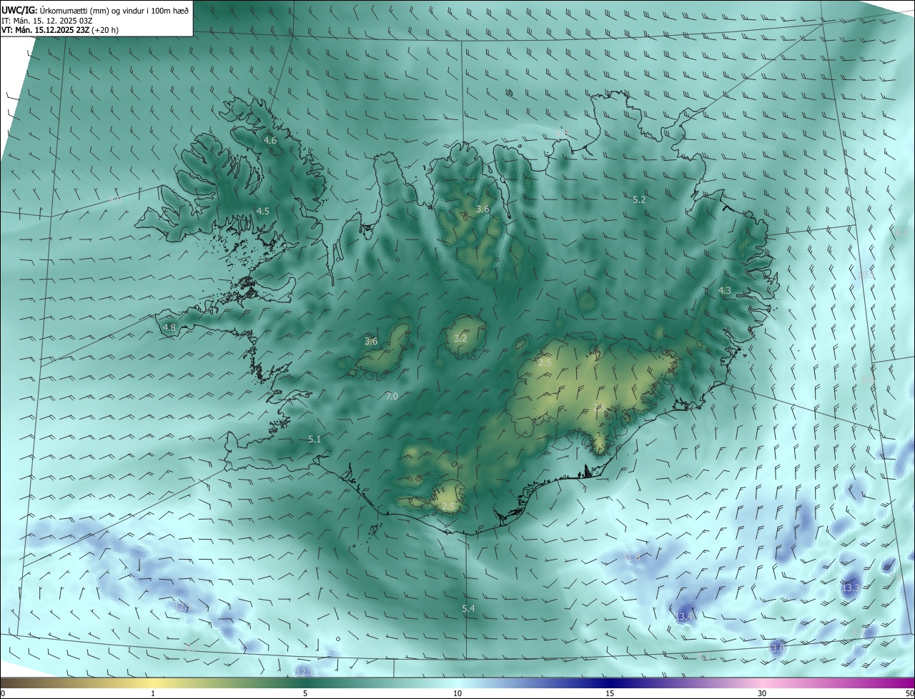915x699 pixels.
Task: Click the '50' tick label on the color scale
Action: [909, 693]
